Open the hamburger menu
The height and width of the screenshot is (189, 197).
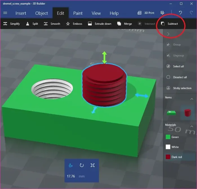5,13
